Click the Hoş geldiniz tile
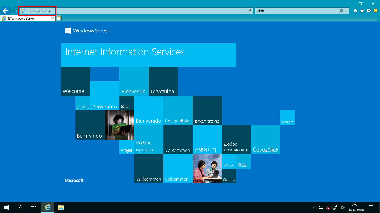Viewport: 380px width, 213px height. click(x=178, y=110)
